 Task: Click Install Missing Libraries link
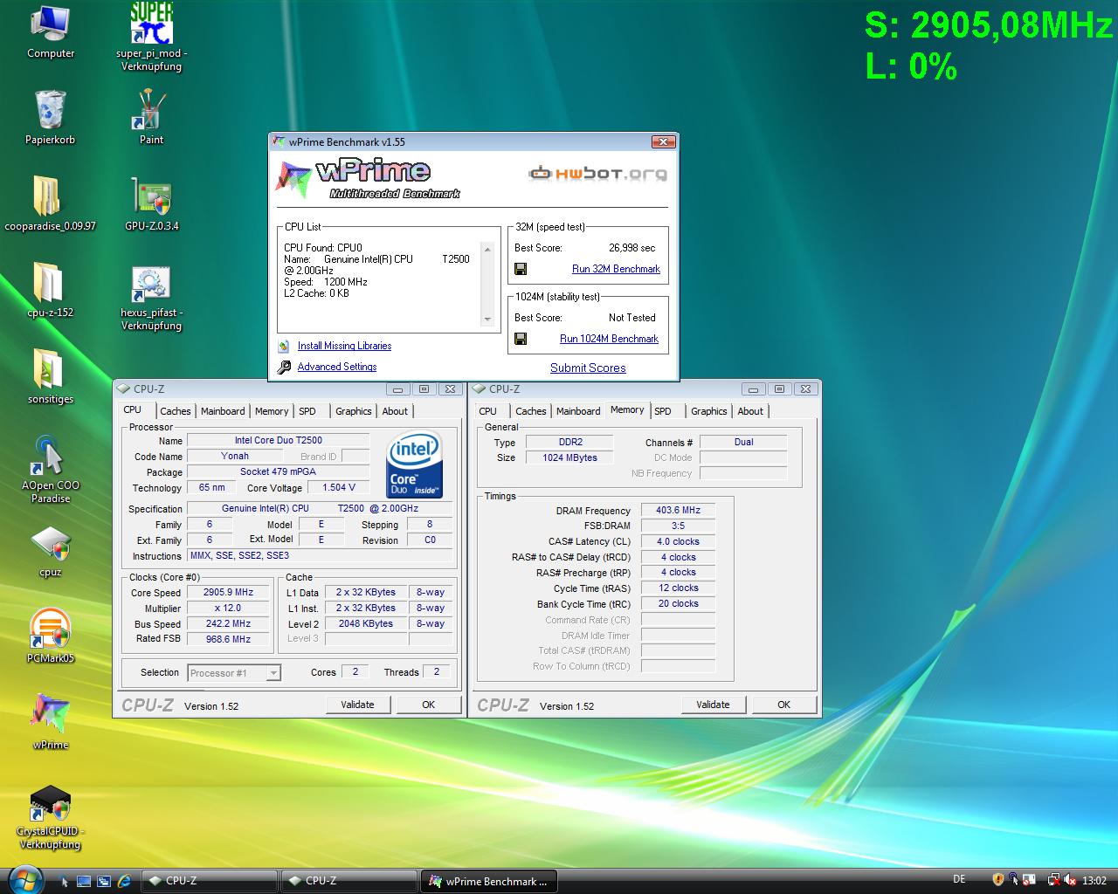[344, 346]
